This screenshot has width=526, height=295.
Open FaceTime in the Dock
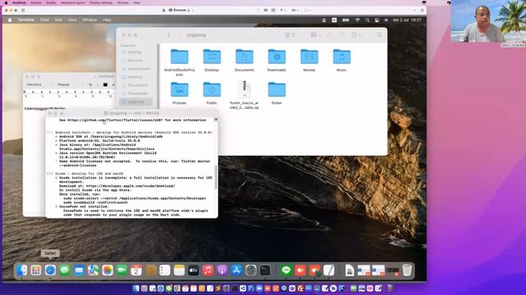pos(122,270)
